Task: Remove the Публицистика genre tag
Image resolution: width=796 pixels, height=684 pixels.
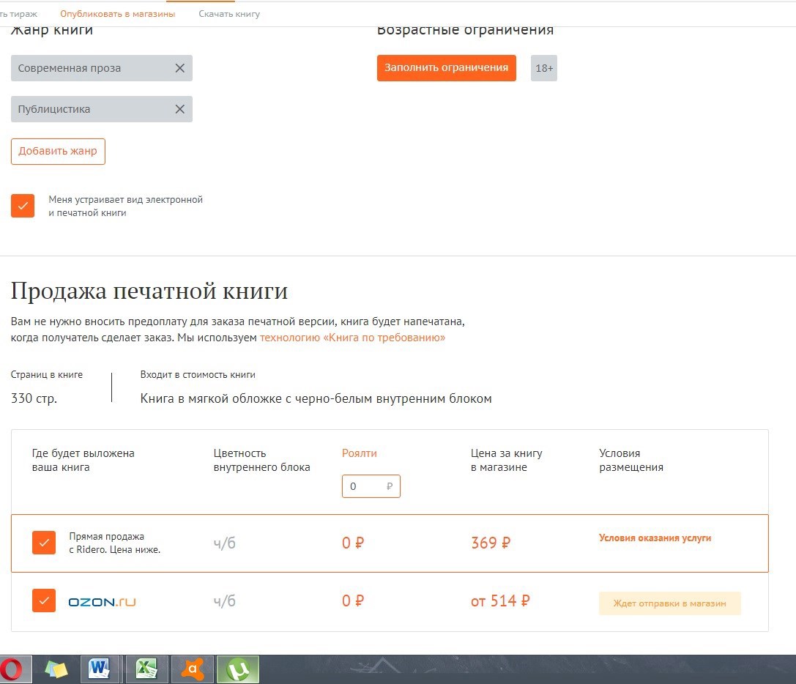Action: point(179,109)
